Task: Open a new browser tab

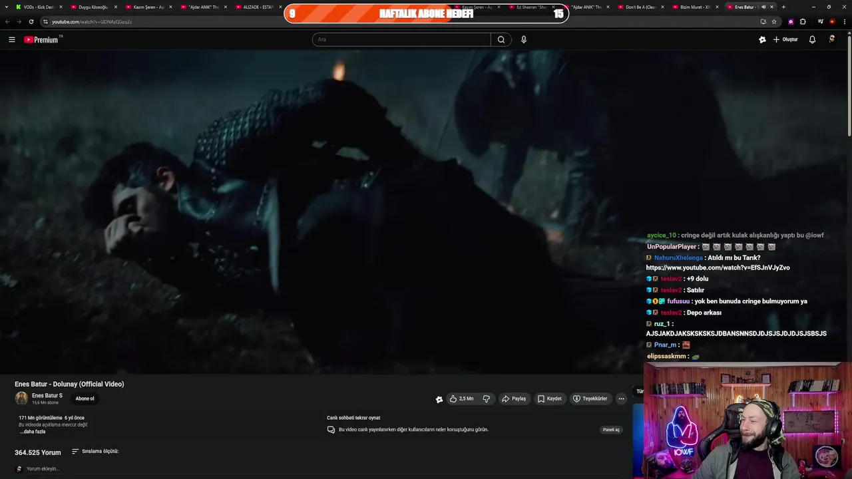Action: coord(783,7)
